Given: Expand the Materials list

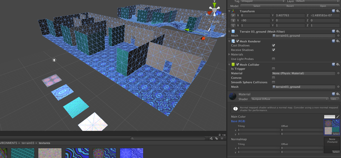Looking at the screenshot, I should [x=229, y=54].
